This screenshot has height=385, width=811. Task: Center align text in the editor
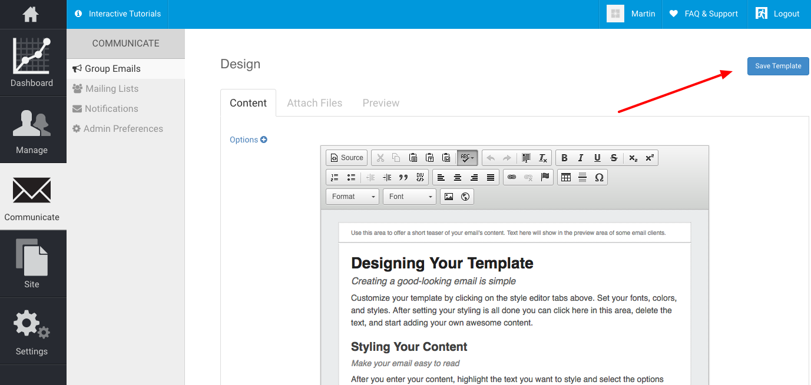pyautogui.click(x=458, y=177)
